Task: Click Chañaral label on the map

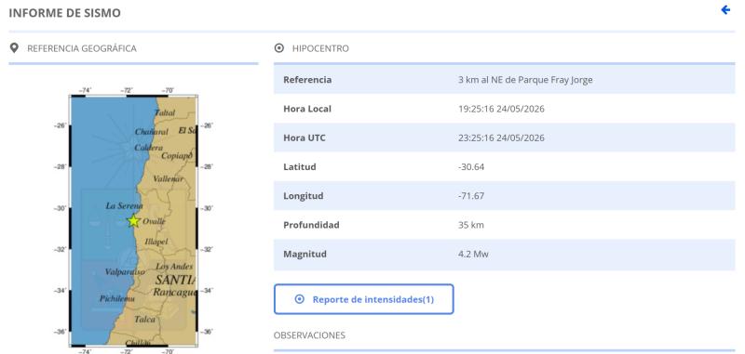Action: tap(152, 132)
